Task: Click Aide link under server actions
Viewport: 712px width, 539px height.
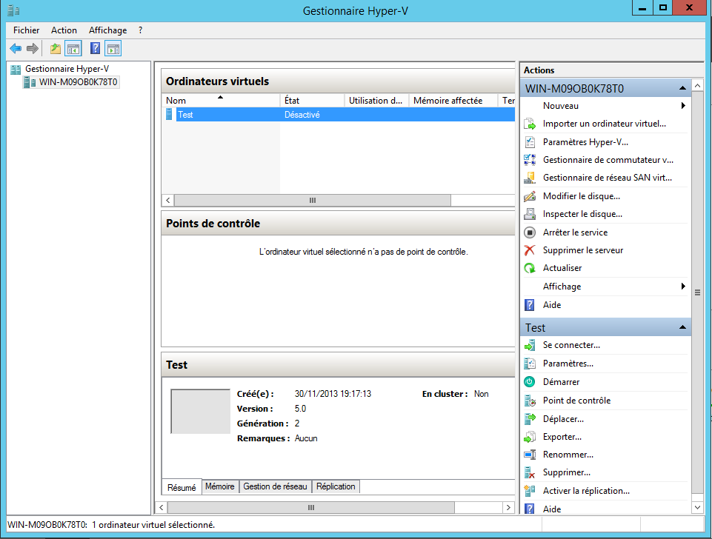Action: tap(552, 305)
